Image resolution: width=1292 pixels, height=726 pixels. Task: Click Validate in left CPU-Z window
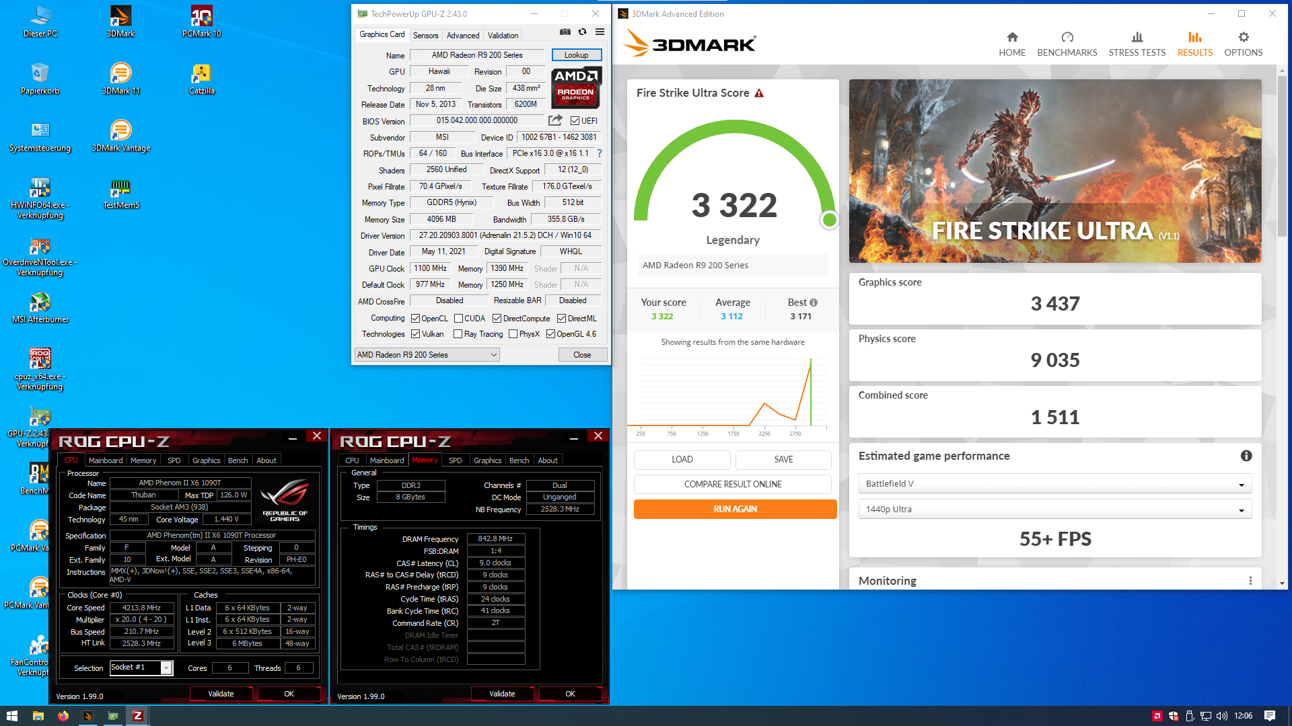click(221, 694)
